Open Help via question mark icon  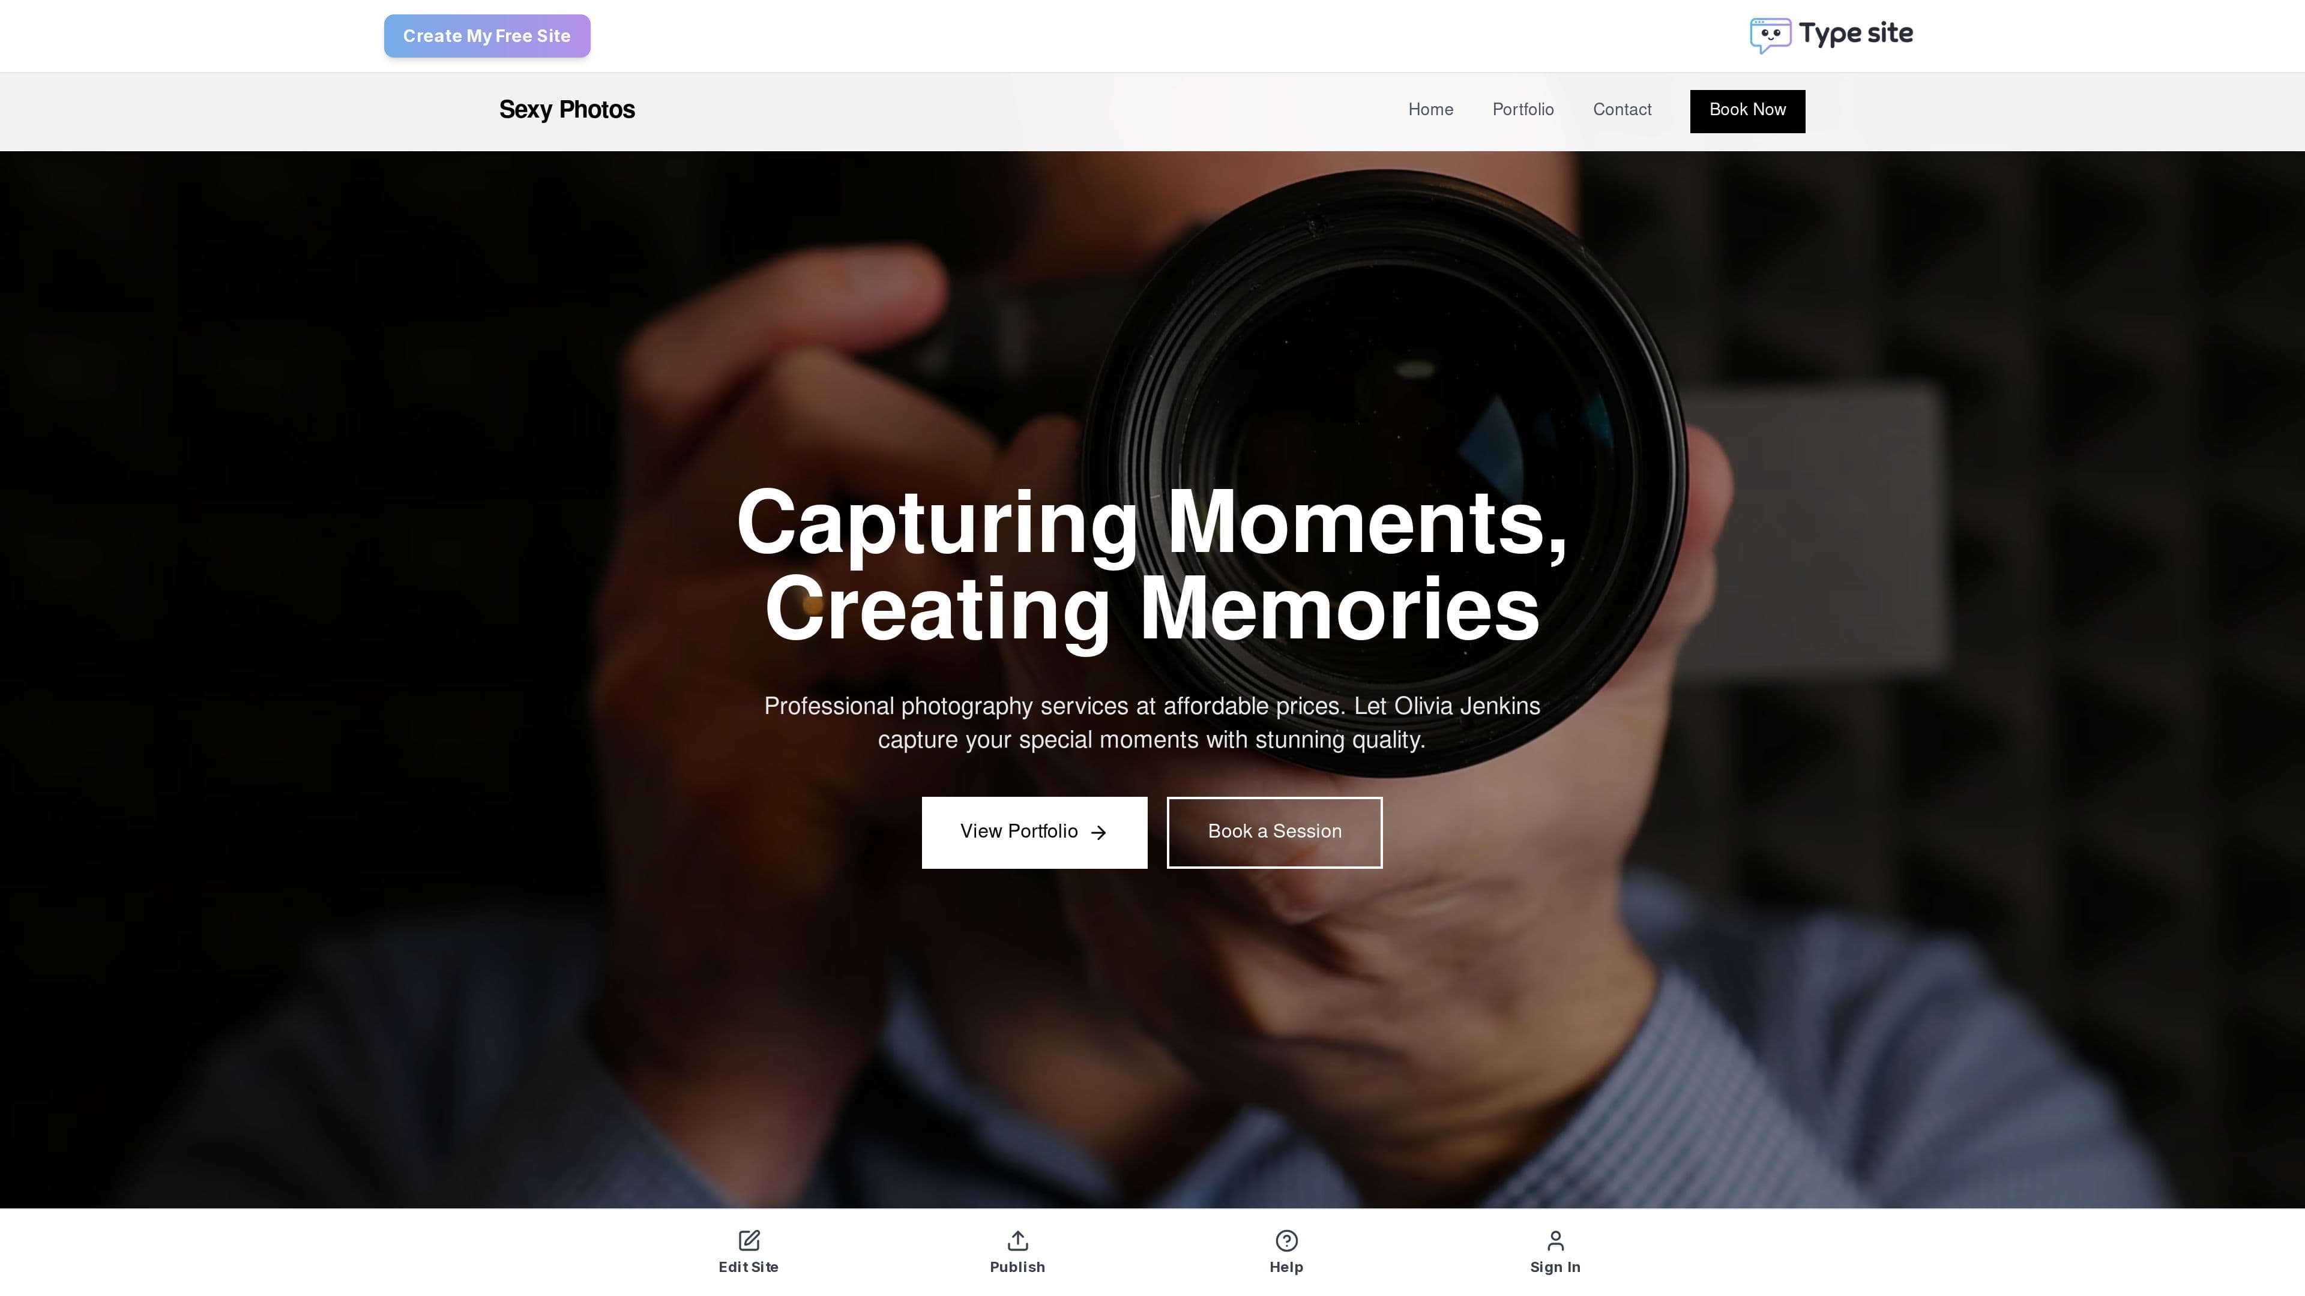pyautogui.click(x=1286, y=1240)
